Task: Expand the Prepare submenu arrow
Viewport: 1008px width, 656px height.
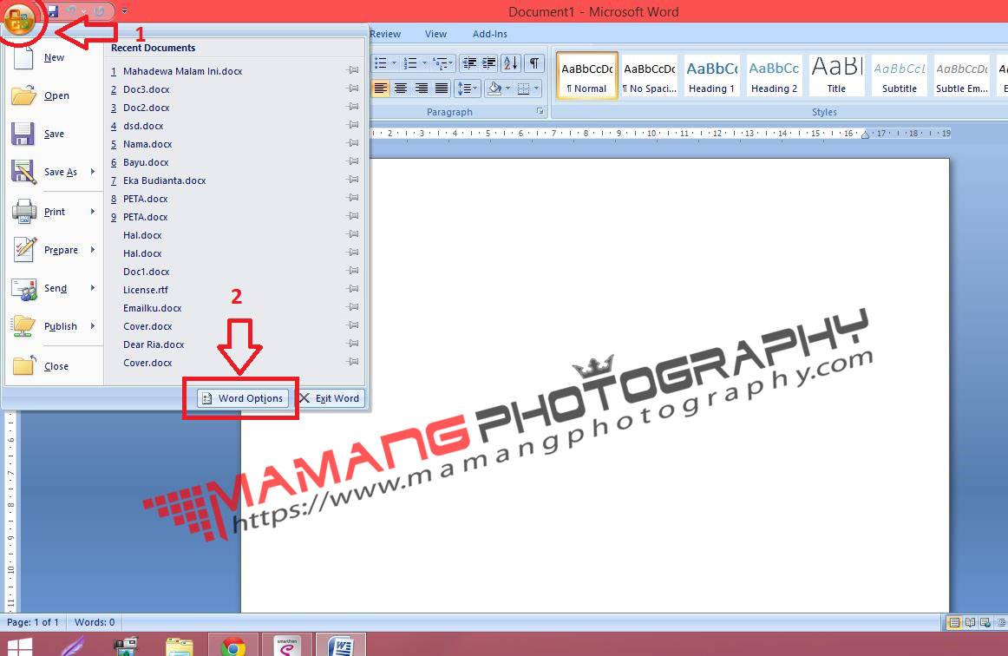Action: tap(93, 250)
